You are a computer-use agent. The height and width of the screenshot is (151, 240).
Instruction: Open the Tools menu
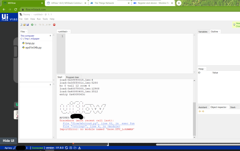[x=45, y=19]
